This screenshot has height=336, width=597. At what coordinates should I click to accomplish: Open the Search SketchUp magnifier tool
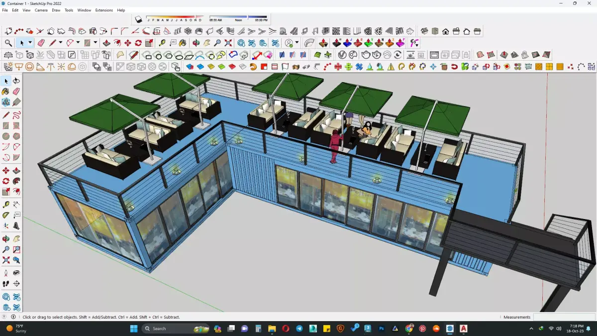8,43
